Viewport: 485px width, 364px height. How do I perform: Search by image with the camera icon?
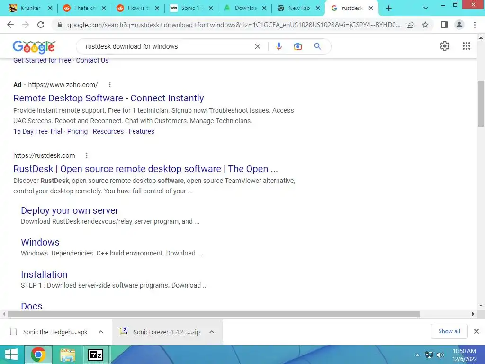297,46
